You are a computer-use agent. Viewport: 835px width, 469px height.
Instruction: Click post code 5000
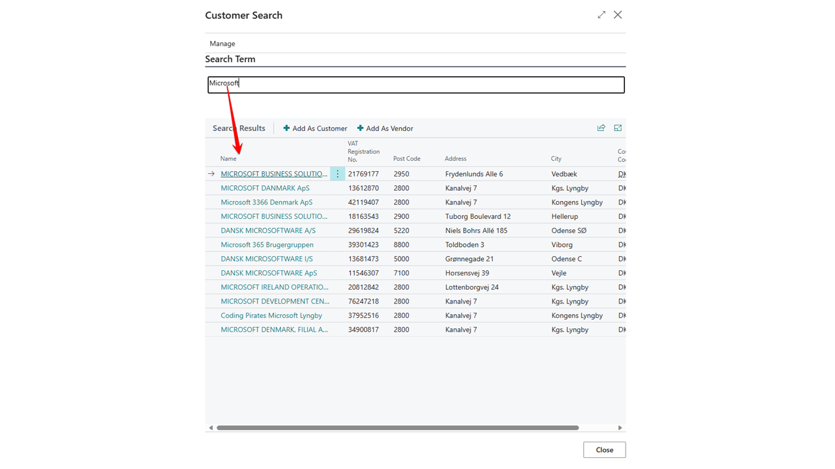point(401,259)
